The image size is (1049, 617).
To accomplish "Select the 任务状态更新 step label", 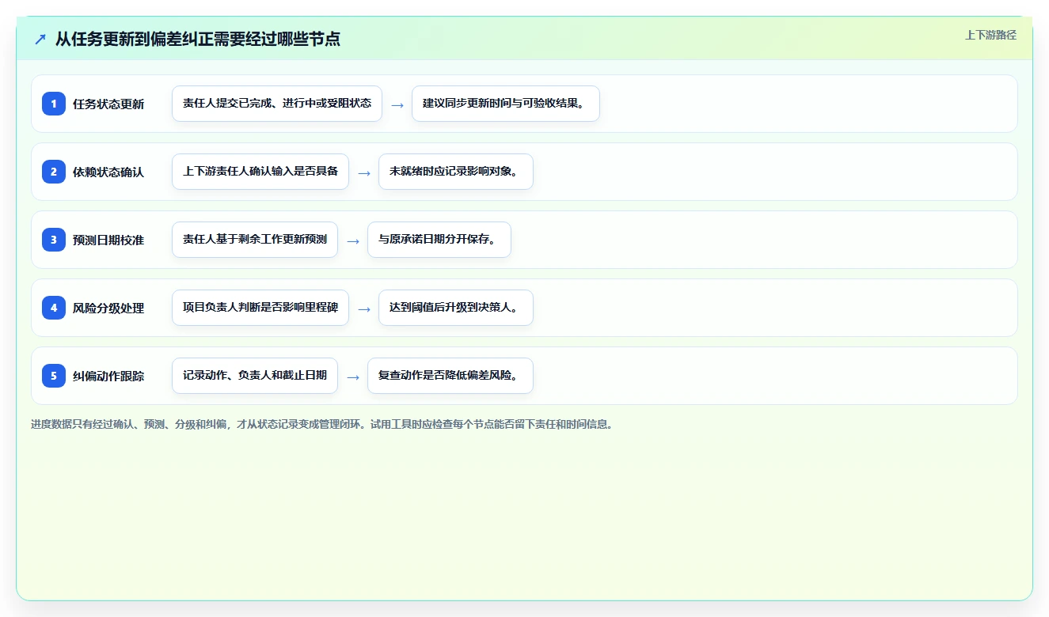I will coord(108,104).
